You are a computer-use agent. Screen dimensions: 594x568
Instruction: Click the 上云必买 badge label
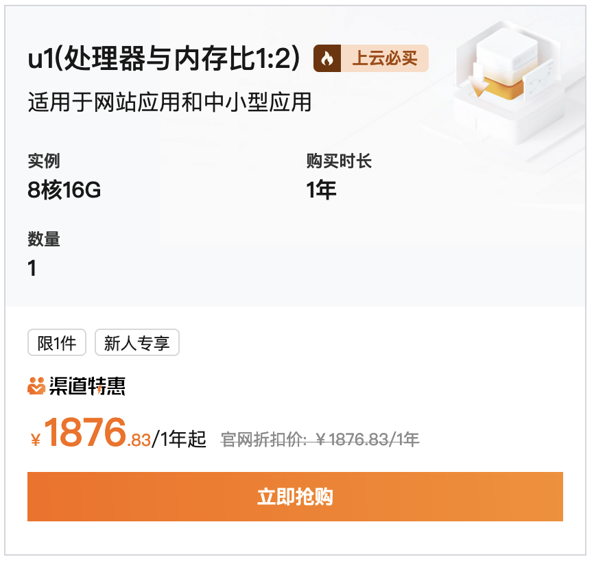tap(385, 58)
